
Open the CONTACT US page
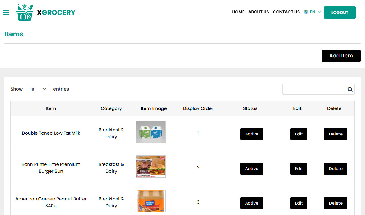286,12
